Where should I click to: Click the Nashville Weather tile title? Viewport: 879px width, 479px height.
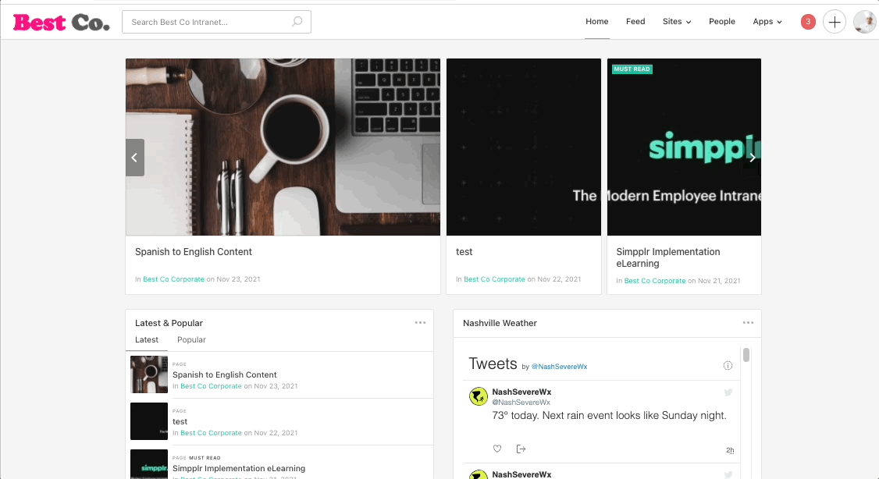point(500,323)
